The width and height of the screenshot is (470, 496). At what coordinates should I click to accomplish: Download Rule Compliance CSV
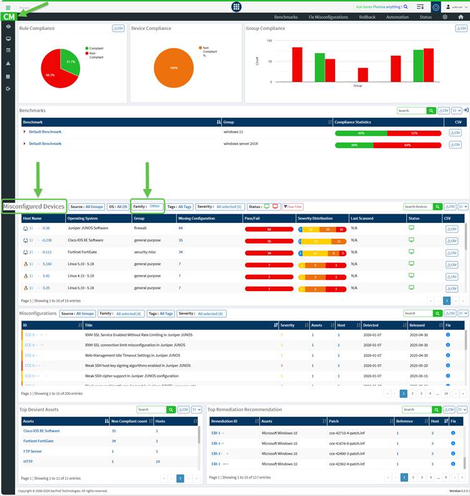pyautogui.click(x=118, y=28)
